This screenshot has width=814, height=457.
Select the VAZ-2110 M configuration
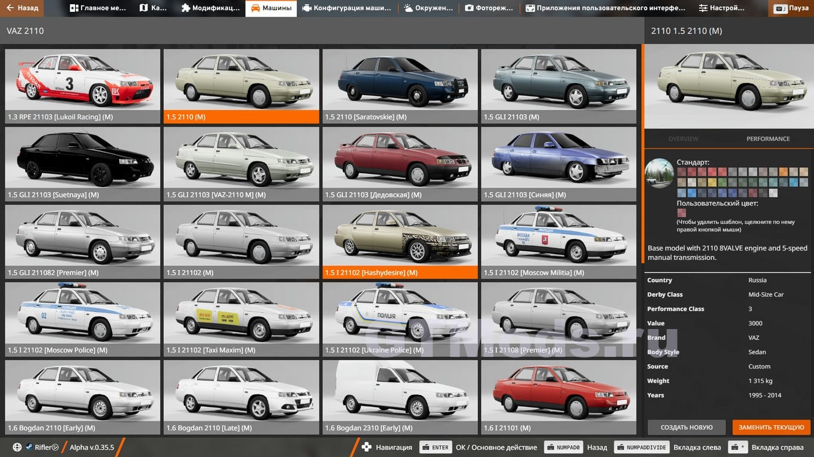pyautogui.click(x=241, y=164)
